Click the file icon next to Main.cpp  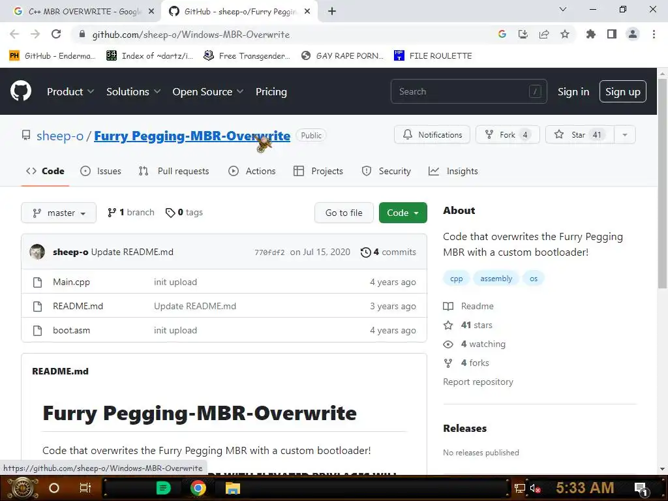click(37, 282)
